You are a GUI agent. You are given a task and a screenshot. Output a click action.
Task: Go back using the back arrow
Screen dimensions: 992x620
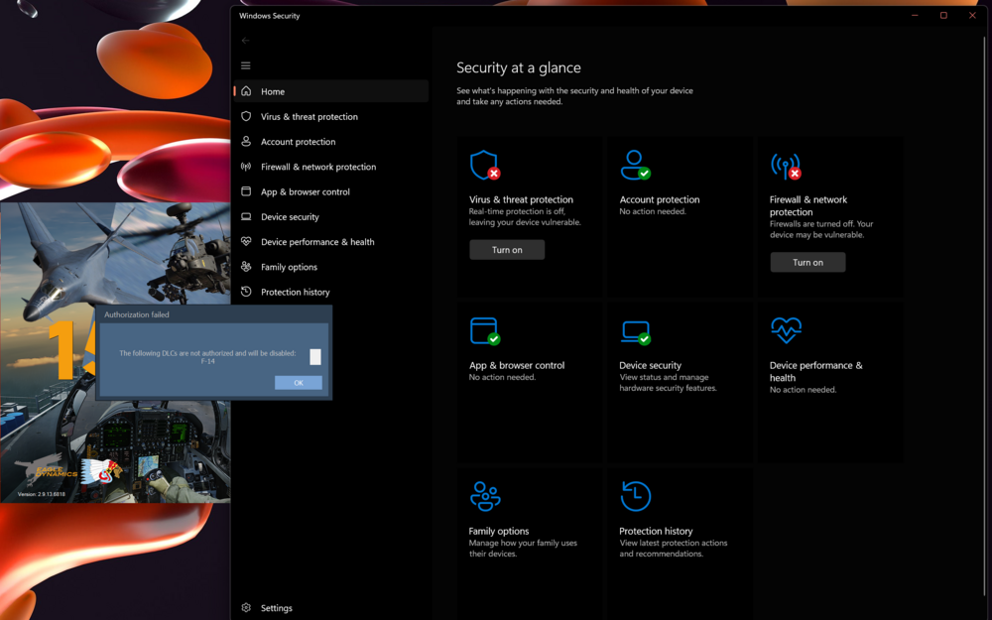(x=245, y=40)
